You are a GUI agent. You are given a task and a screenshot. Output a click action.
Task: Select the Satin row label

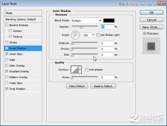click(x=12, y=60)
